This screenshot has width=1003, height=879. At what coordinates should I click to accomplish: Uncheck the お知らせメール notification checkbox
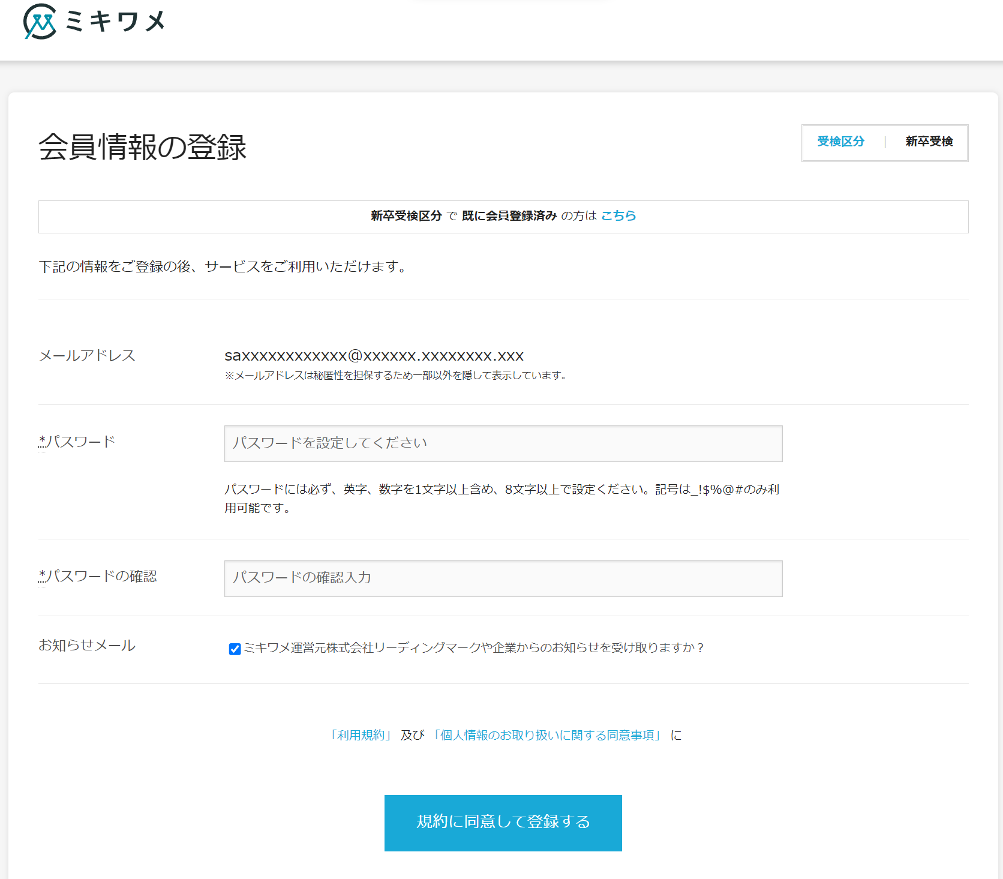pyautogui.click(x=235, y=649)
